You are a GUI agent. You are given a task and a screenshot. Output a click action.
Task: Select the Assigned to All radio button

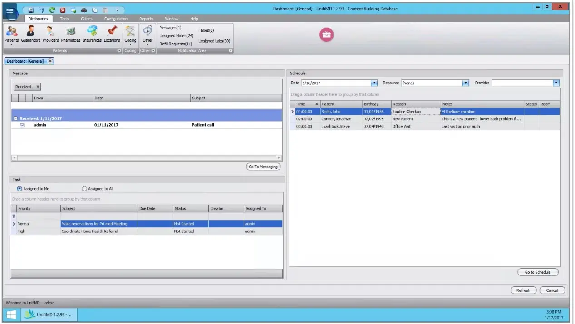click(84, 188)
